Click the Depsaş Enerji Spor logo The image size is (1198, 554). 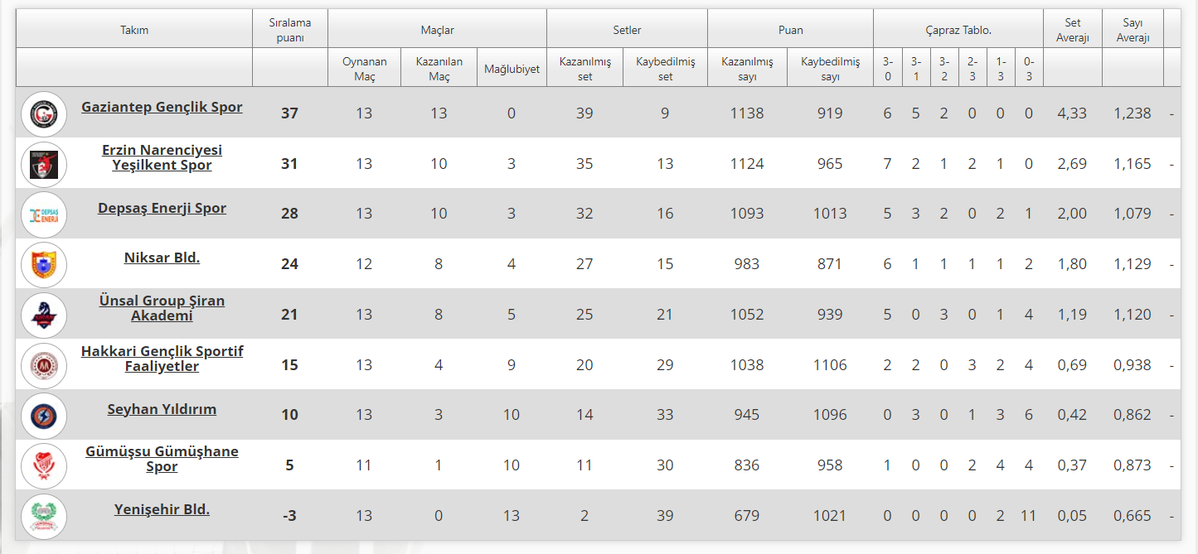(43, 214)
